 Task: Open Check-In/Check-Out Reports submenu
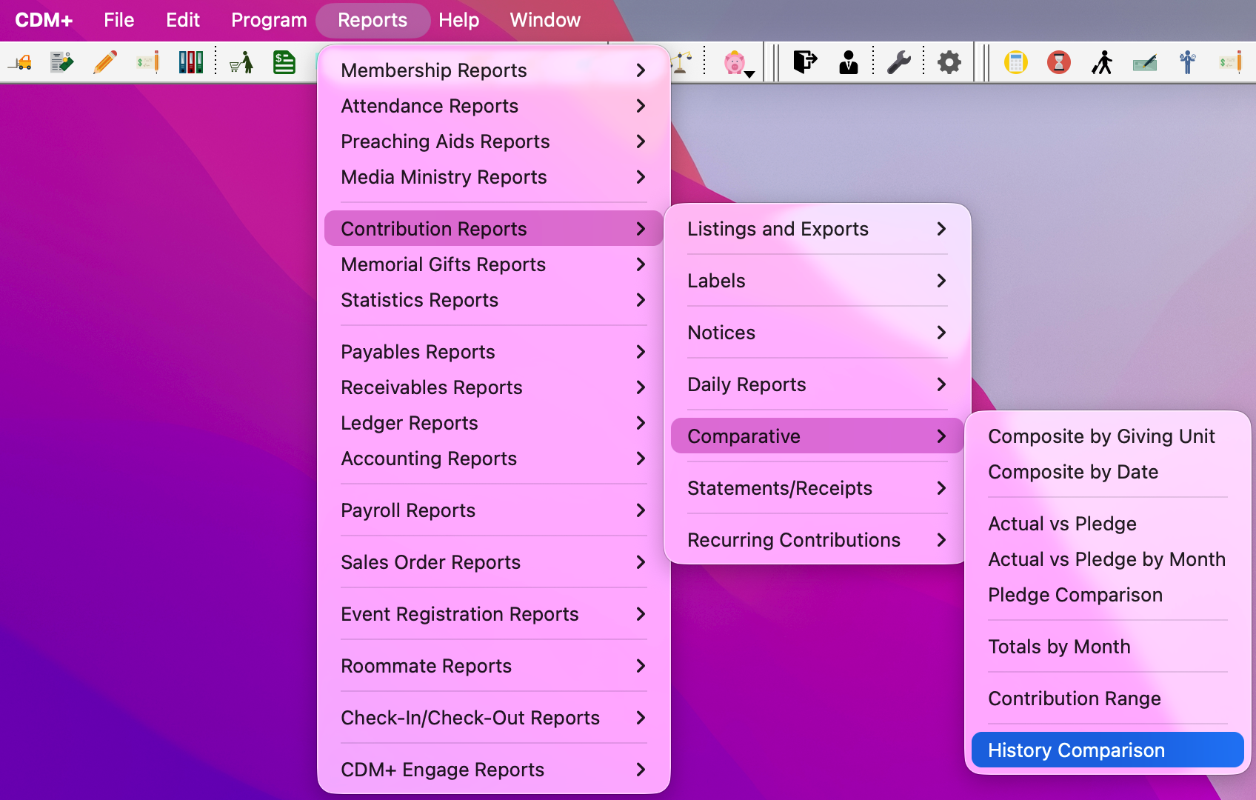493,718
